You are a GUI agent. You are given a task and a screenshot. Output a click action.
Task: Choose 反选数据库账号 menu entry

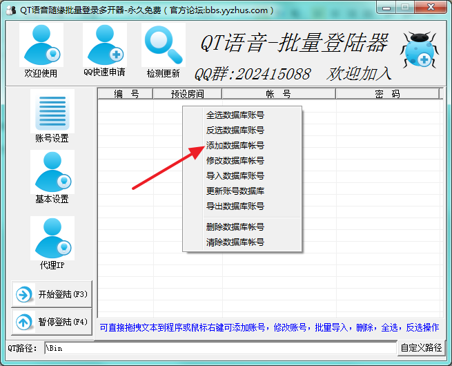click(x=235, y=131)
